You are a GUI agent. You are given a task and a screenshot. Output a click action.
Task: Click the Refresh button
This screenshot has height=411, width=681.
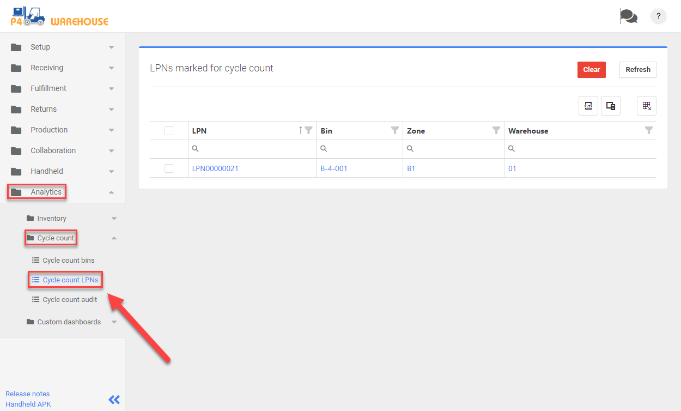click(637, 70)
